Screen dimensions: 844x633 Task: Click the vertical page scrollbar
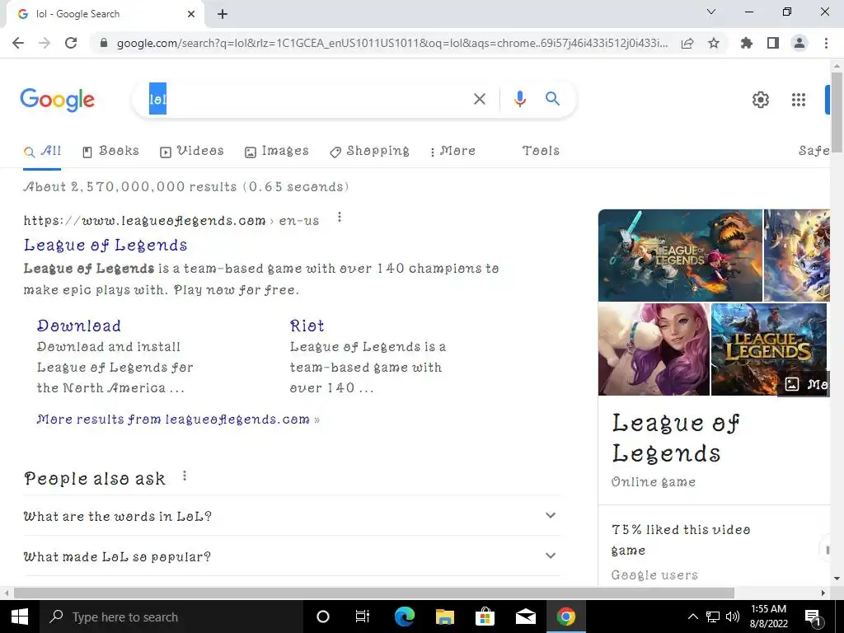(x=837, y=113)
